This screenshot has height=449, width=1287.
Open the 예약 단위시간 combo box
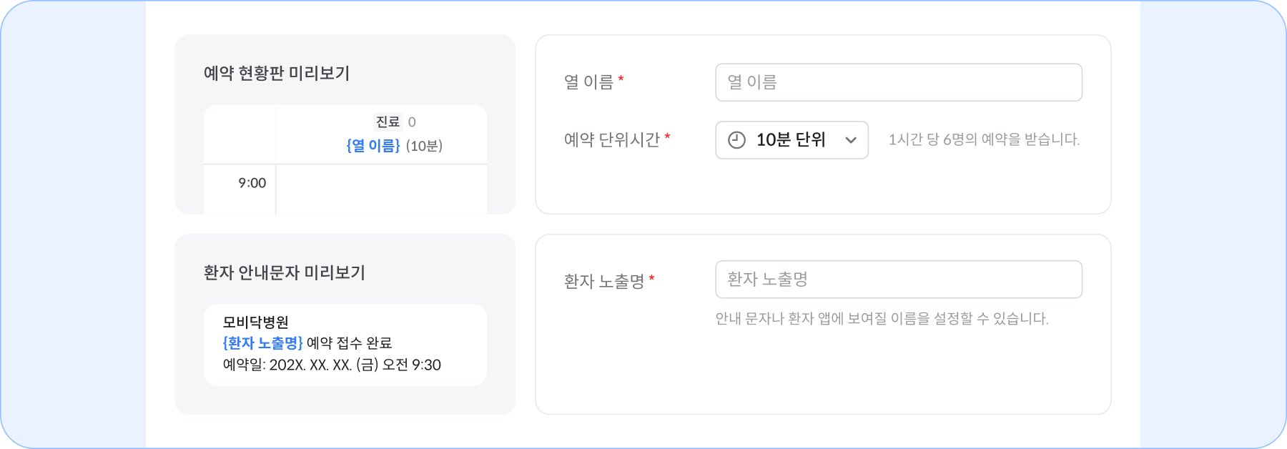(x=792, y=140)
